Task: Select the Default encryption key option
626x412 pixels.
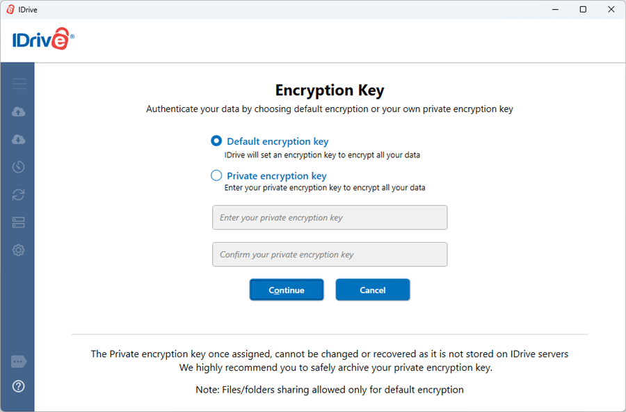Action: (216, 141)
